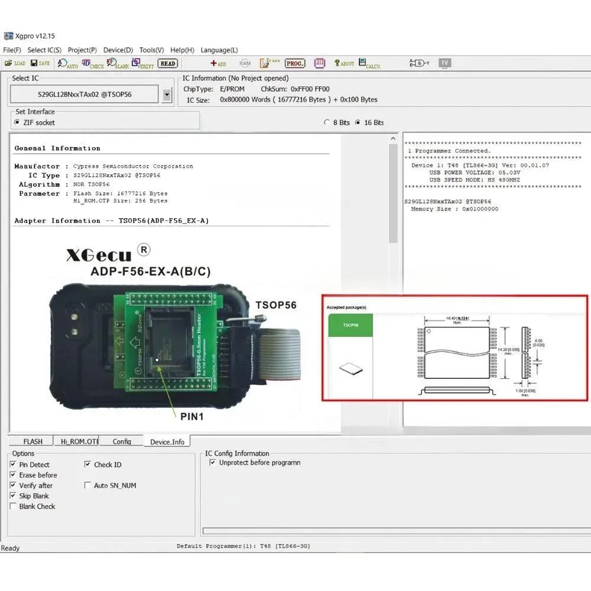Click 'USB SPEED MODE: HS 480MHZ' log line
This screenshot has height=591, width=591.
tap(475, 180)
